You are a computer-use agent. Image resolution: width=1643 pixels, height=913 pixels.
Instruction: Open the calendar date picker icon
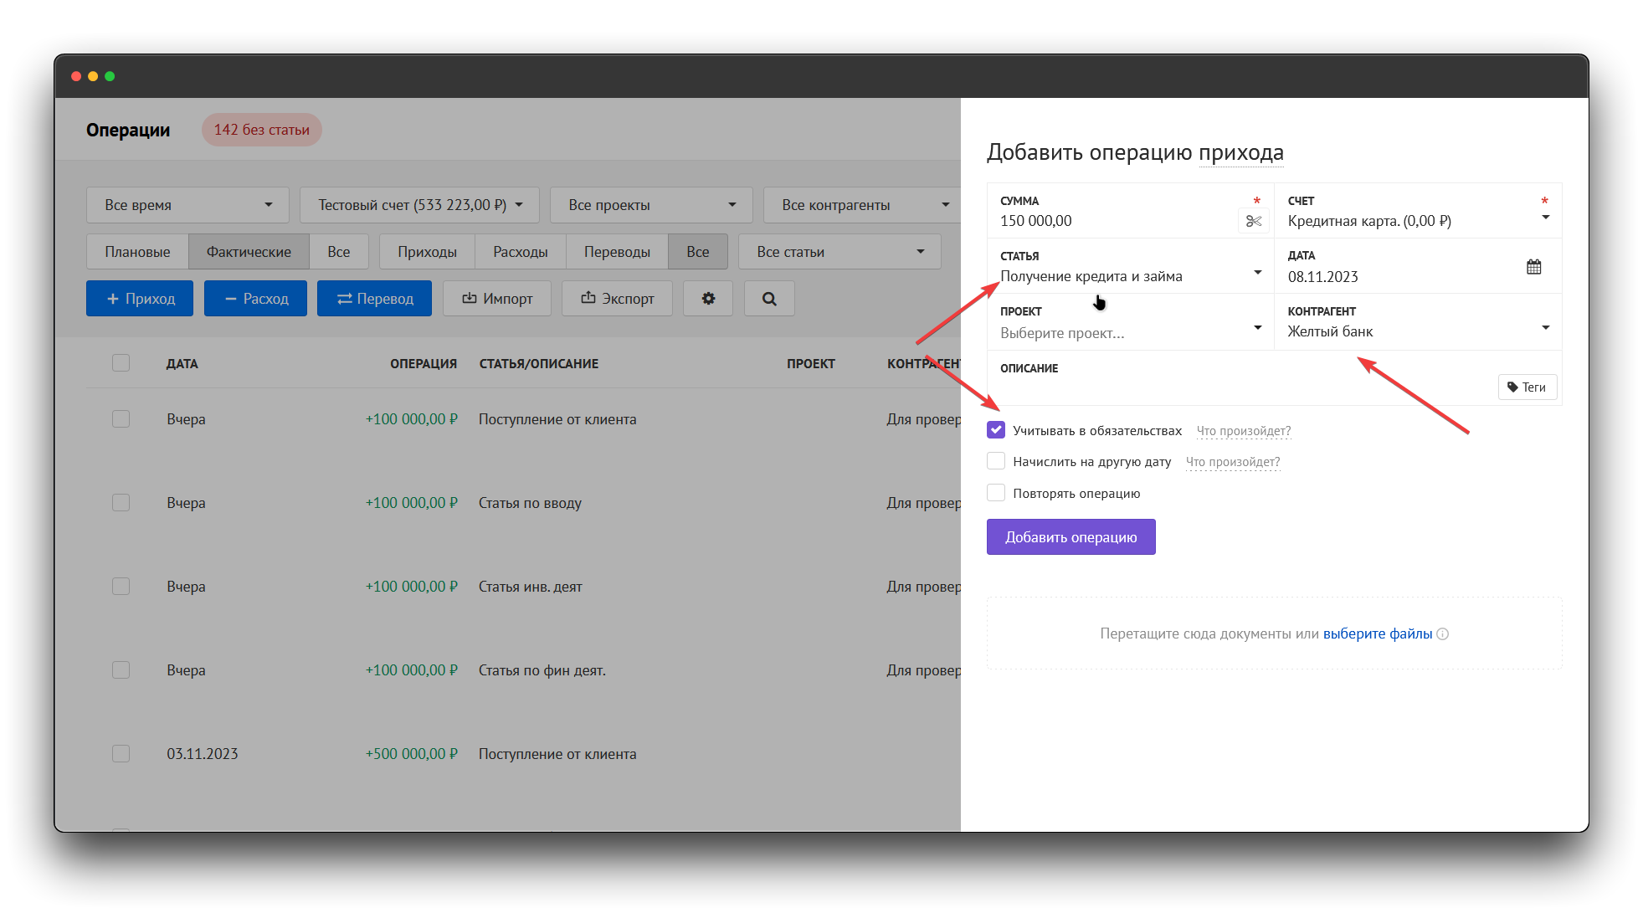tap(1533, 267)
